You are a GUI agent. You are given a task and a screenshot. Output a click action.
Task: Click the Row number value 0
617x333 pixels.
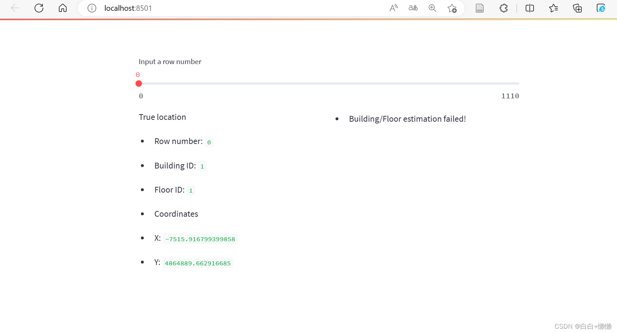click(x=209, y=142)
